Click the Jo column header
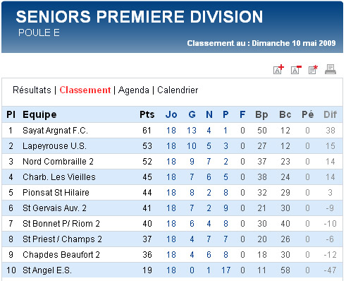346x281 pixels. pos(171,114)
